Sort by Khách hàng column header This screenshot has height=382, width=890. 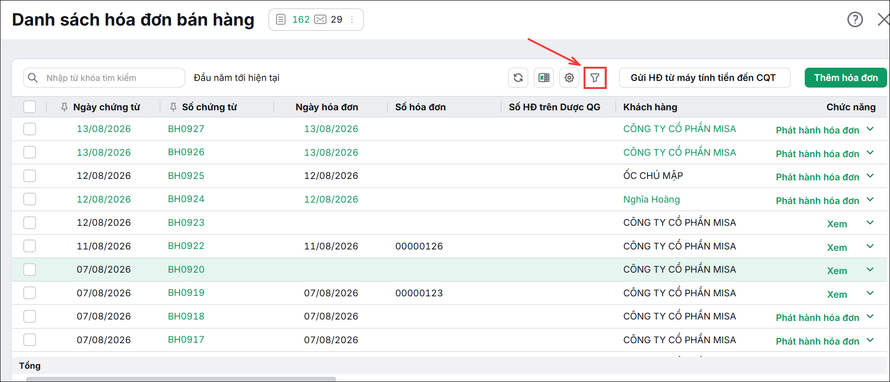[650, 107]
